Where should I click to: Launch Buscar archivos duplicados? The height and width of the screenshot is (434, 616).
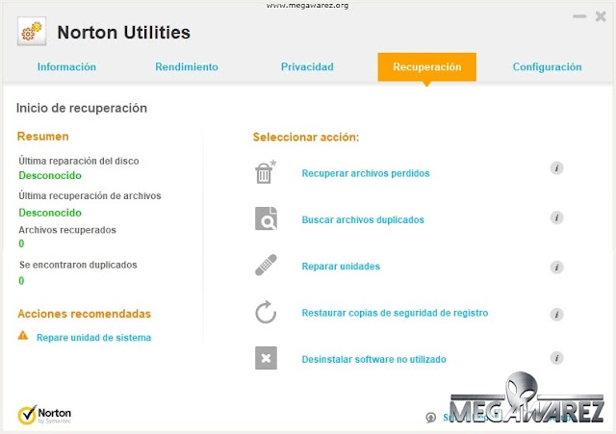(363, 219)
